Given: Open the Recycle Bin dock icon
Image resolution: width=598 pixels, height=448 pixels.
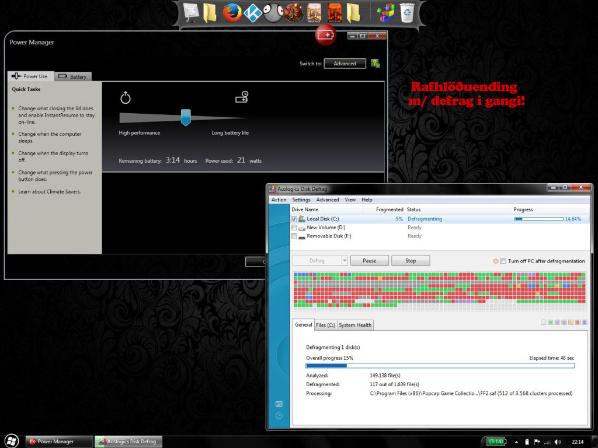Looking at the screenshot, I should tap(406, 12).
